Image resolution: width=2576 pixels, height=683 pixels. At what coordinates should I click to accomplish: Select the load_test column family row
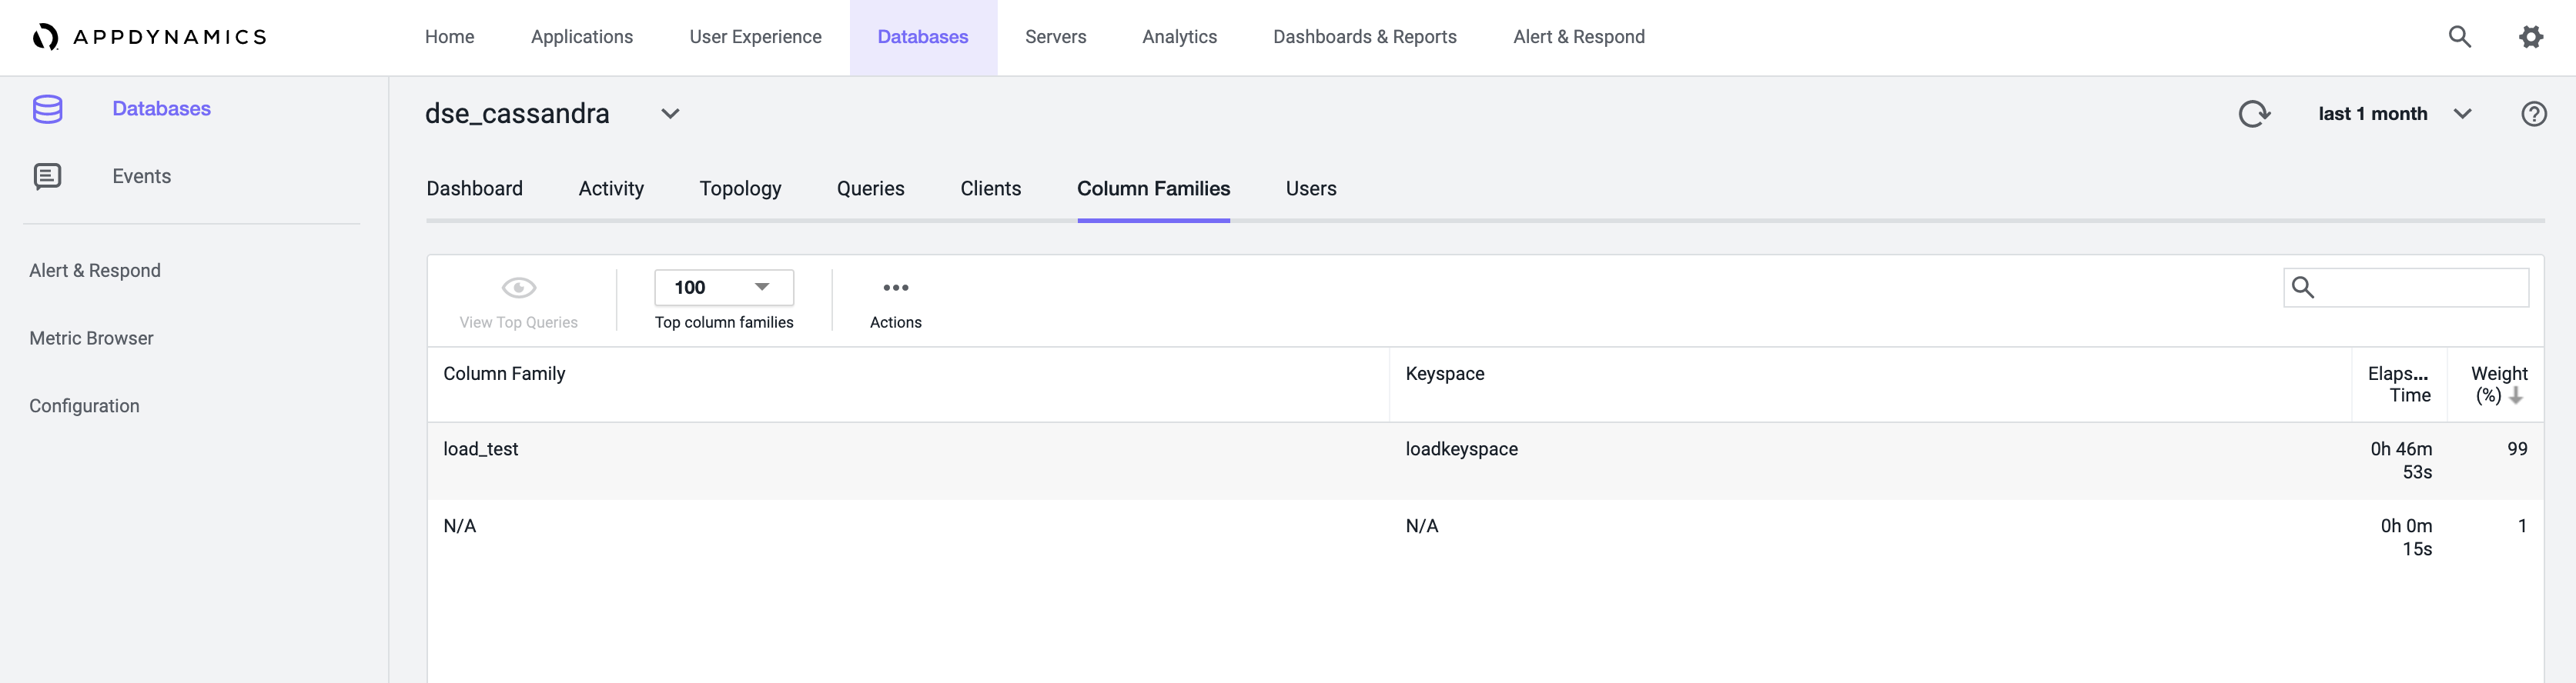pos(1485,460)
